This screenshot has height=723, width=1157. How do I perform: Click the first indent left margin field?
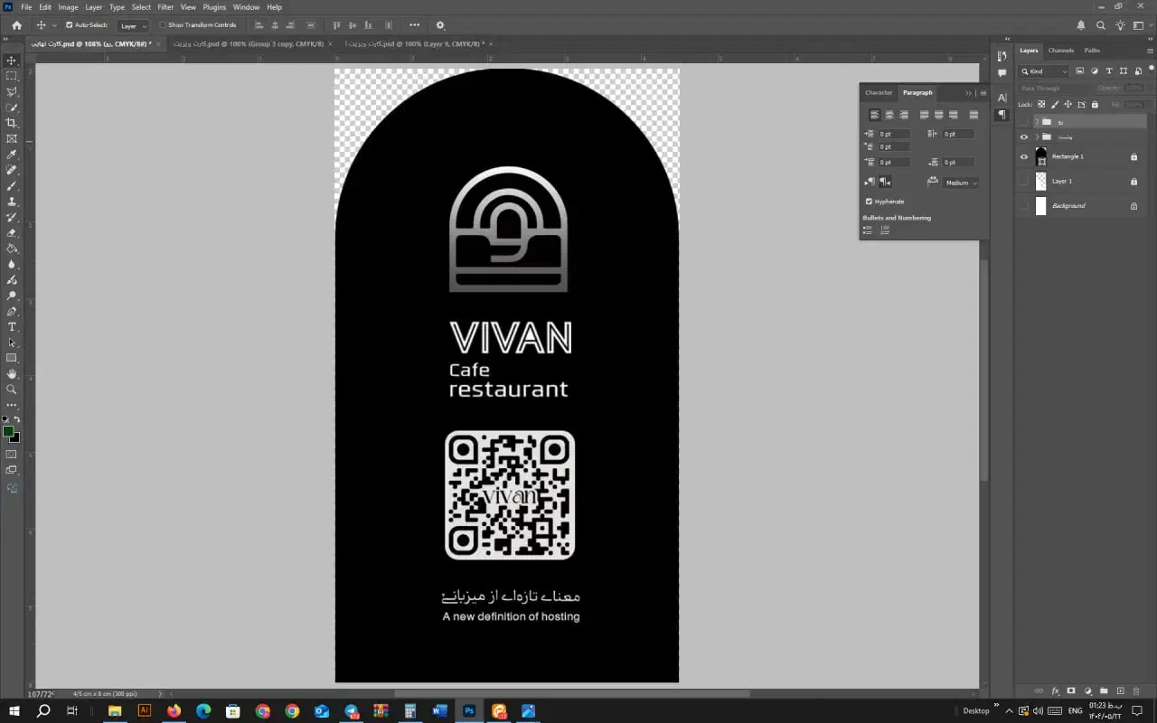[893, 134]
